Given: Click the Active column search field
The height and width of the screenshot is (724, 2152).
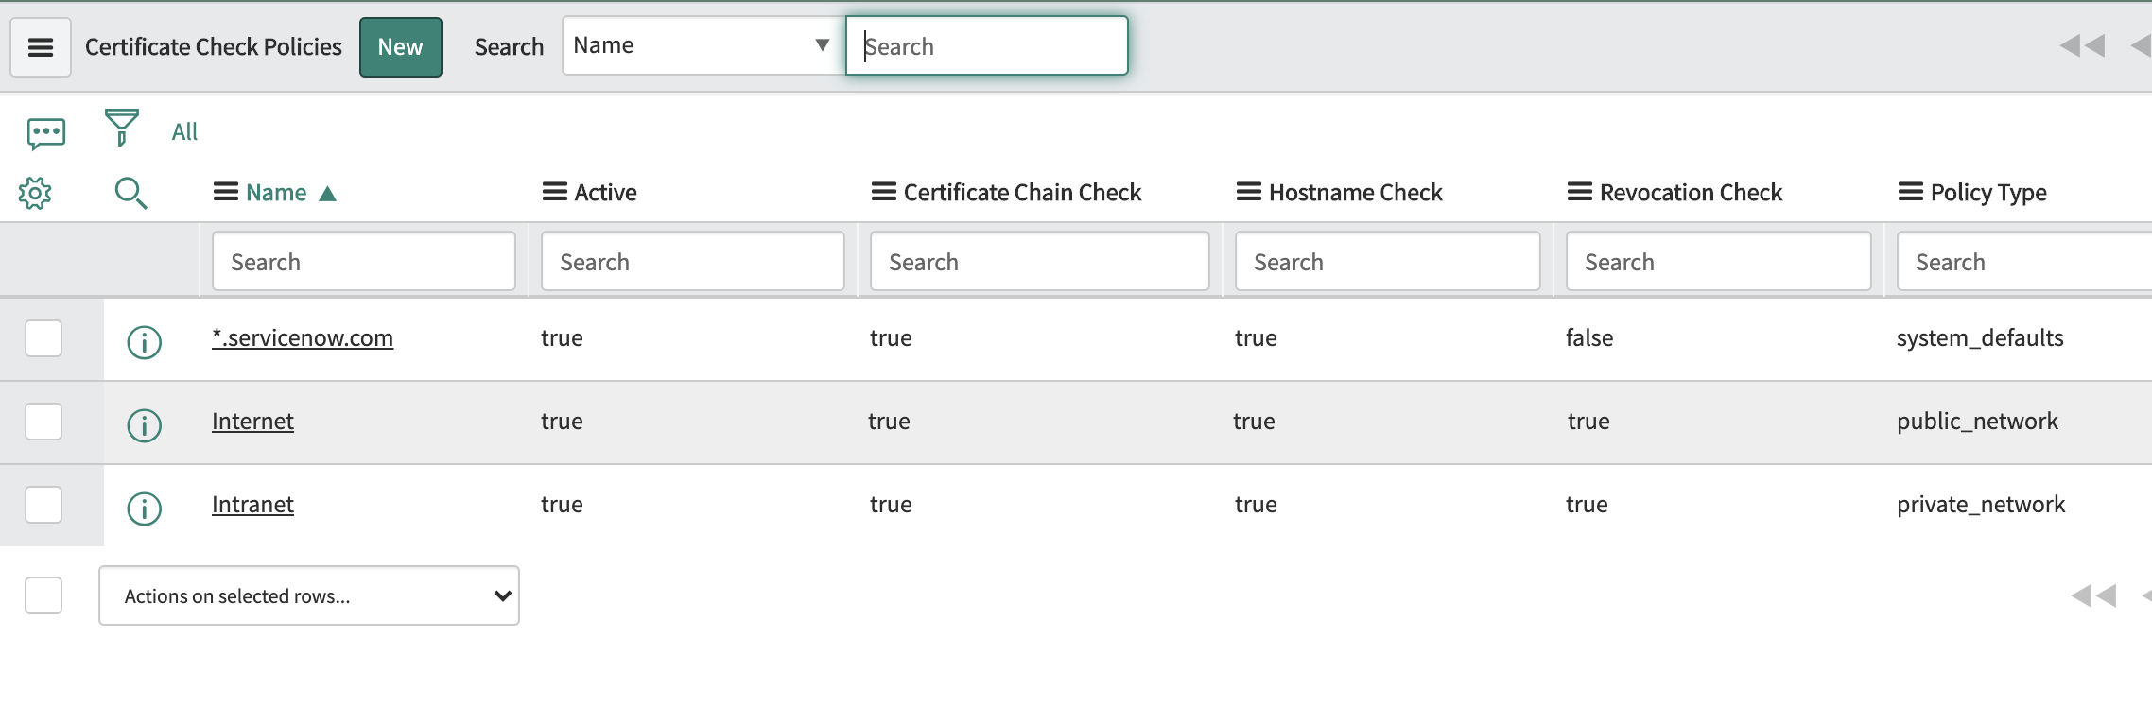Looking at the screenshot, I should [693, 261].
